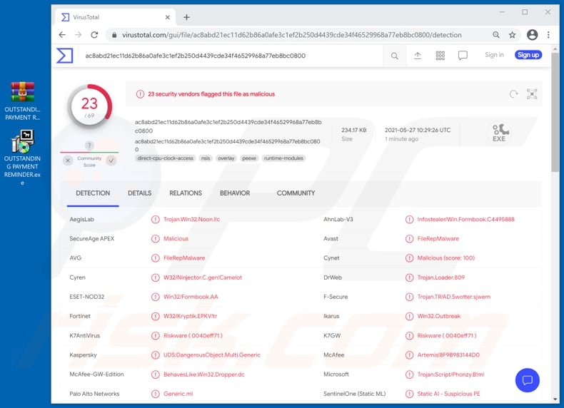564x408 pixels.
Task: Click the Infostealer/Win.Formbook.C4495888 detection
Action: coord(465,219)
